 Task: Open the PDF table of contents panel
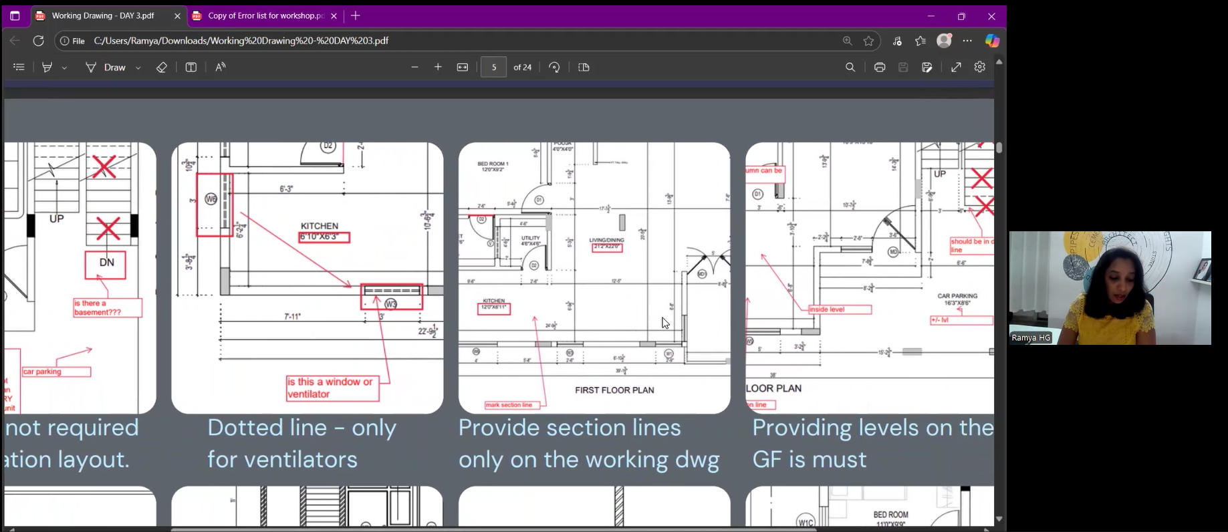[19, 68]
